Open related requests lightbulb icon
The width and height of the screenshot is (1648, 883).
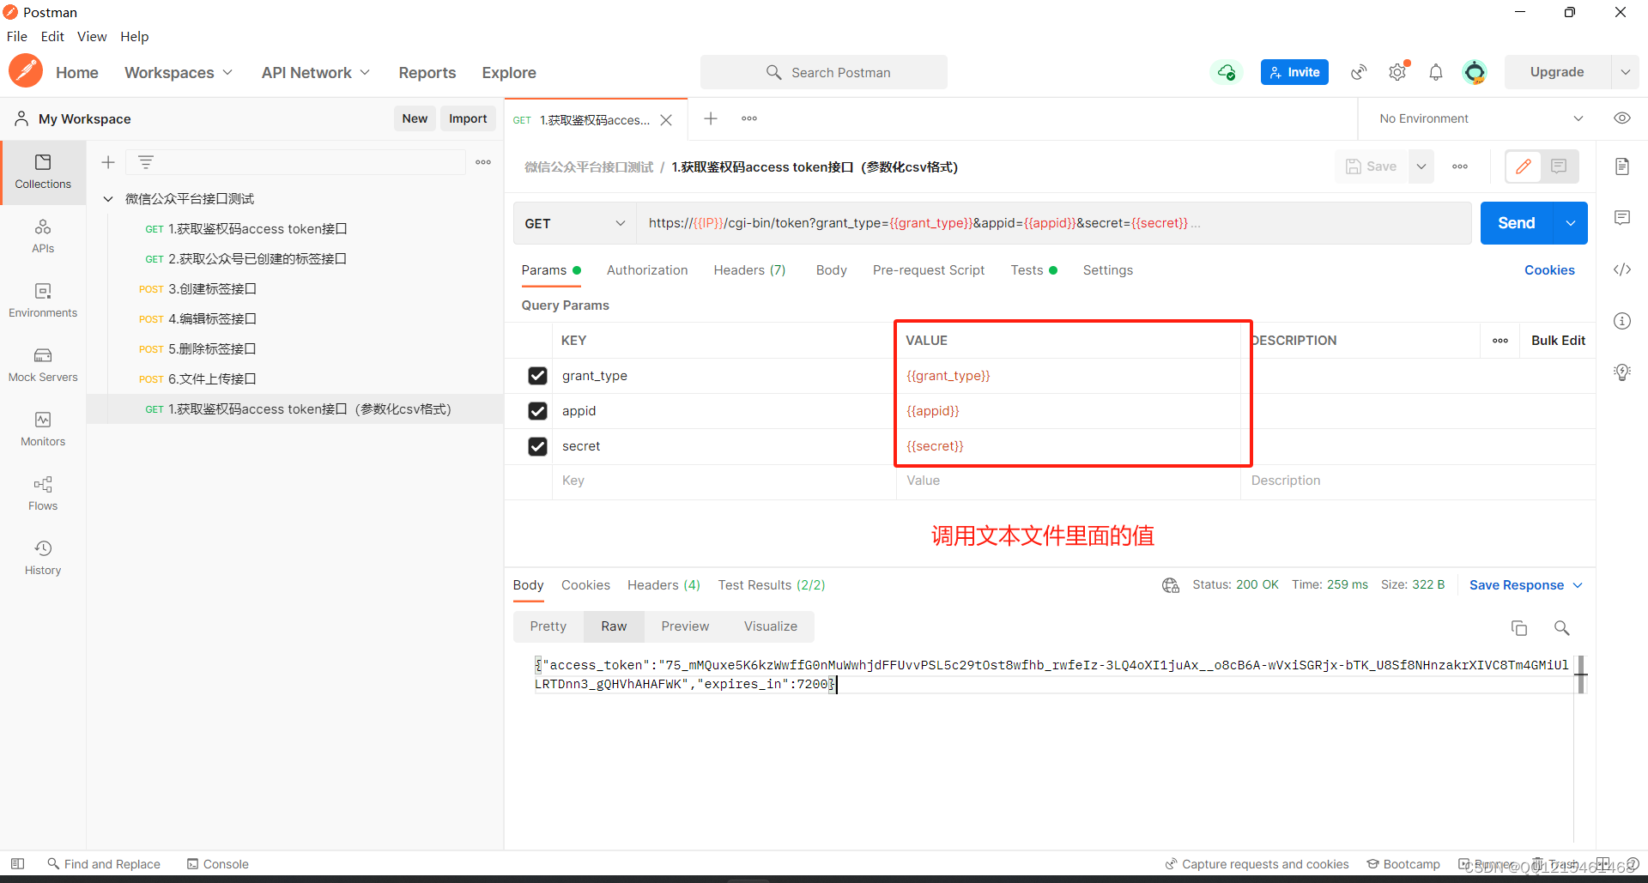coord(1622,372)
